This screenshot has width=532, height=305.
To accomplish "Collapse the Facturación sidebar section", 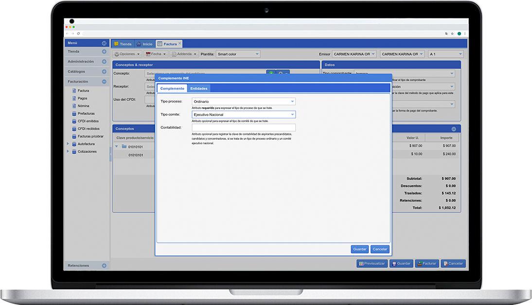I will click(104, 82).
